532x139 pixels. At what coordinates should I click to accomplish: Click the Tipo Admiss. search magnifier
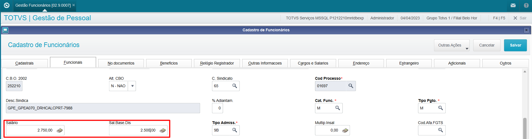235,130
